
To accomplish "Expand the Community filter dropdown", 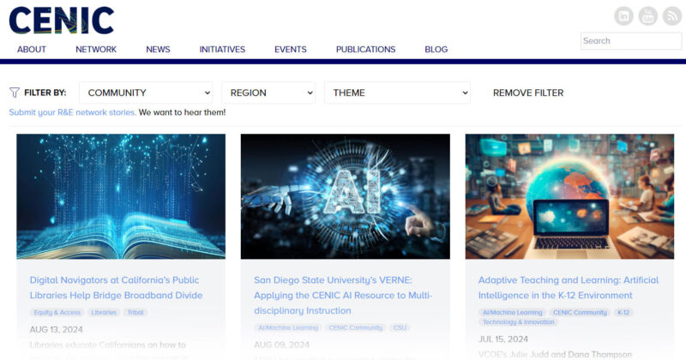I will pos(146,93).
